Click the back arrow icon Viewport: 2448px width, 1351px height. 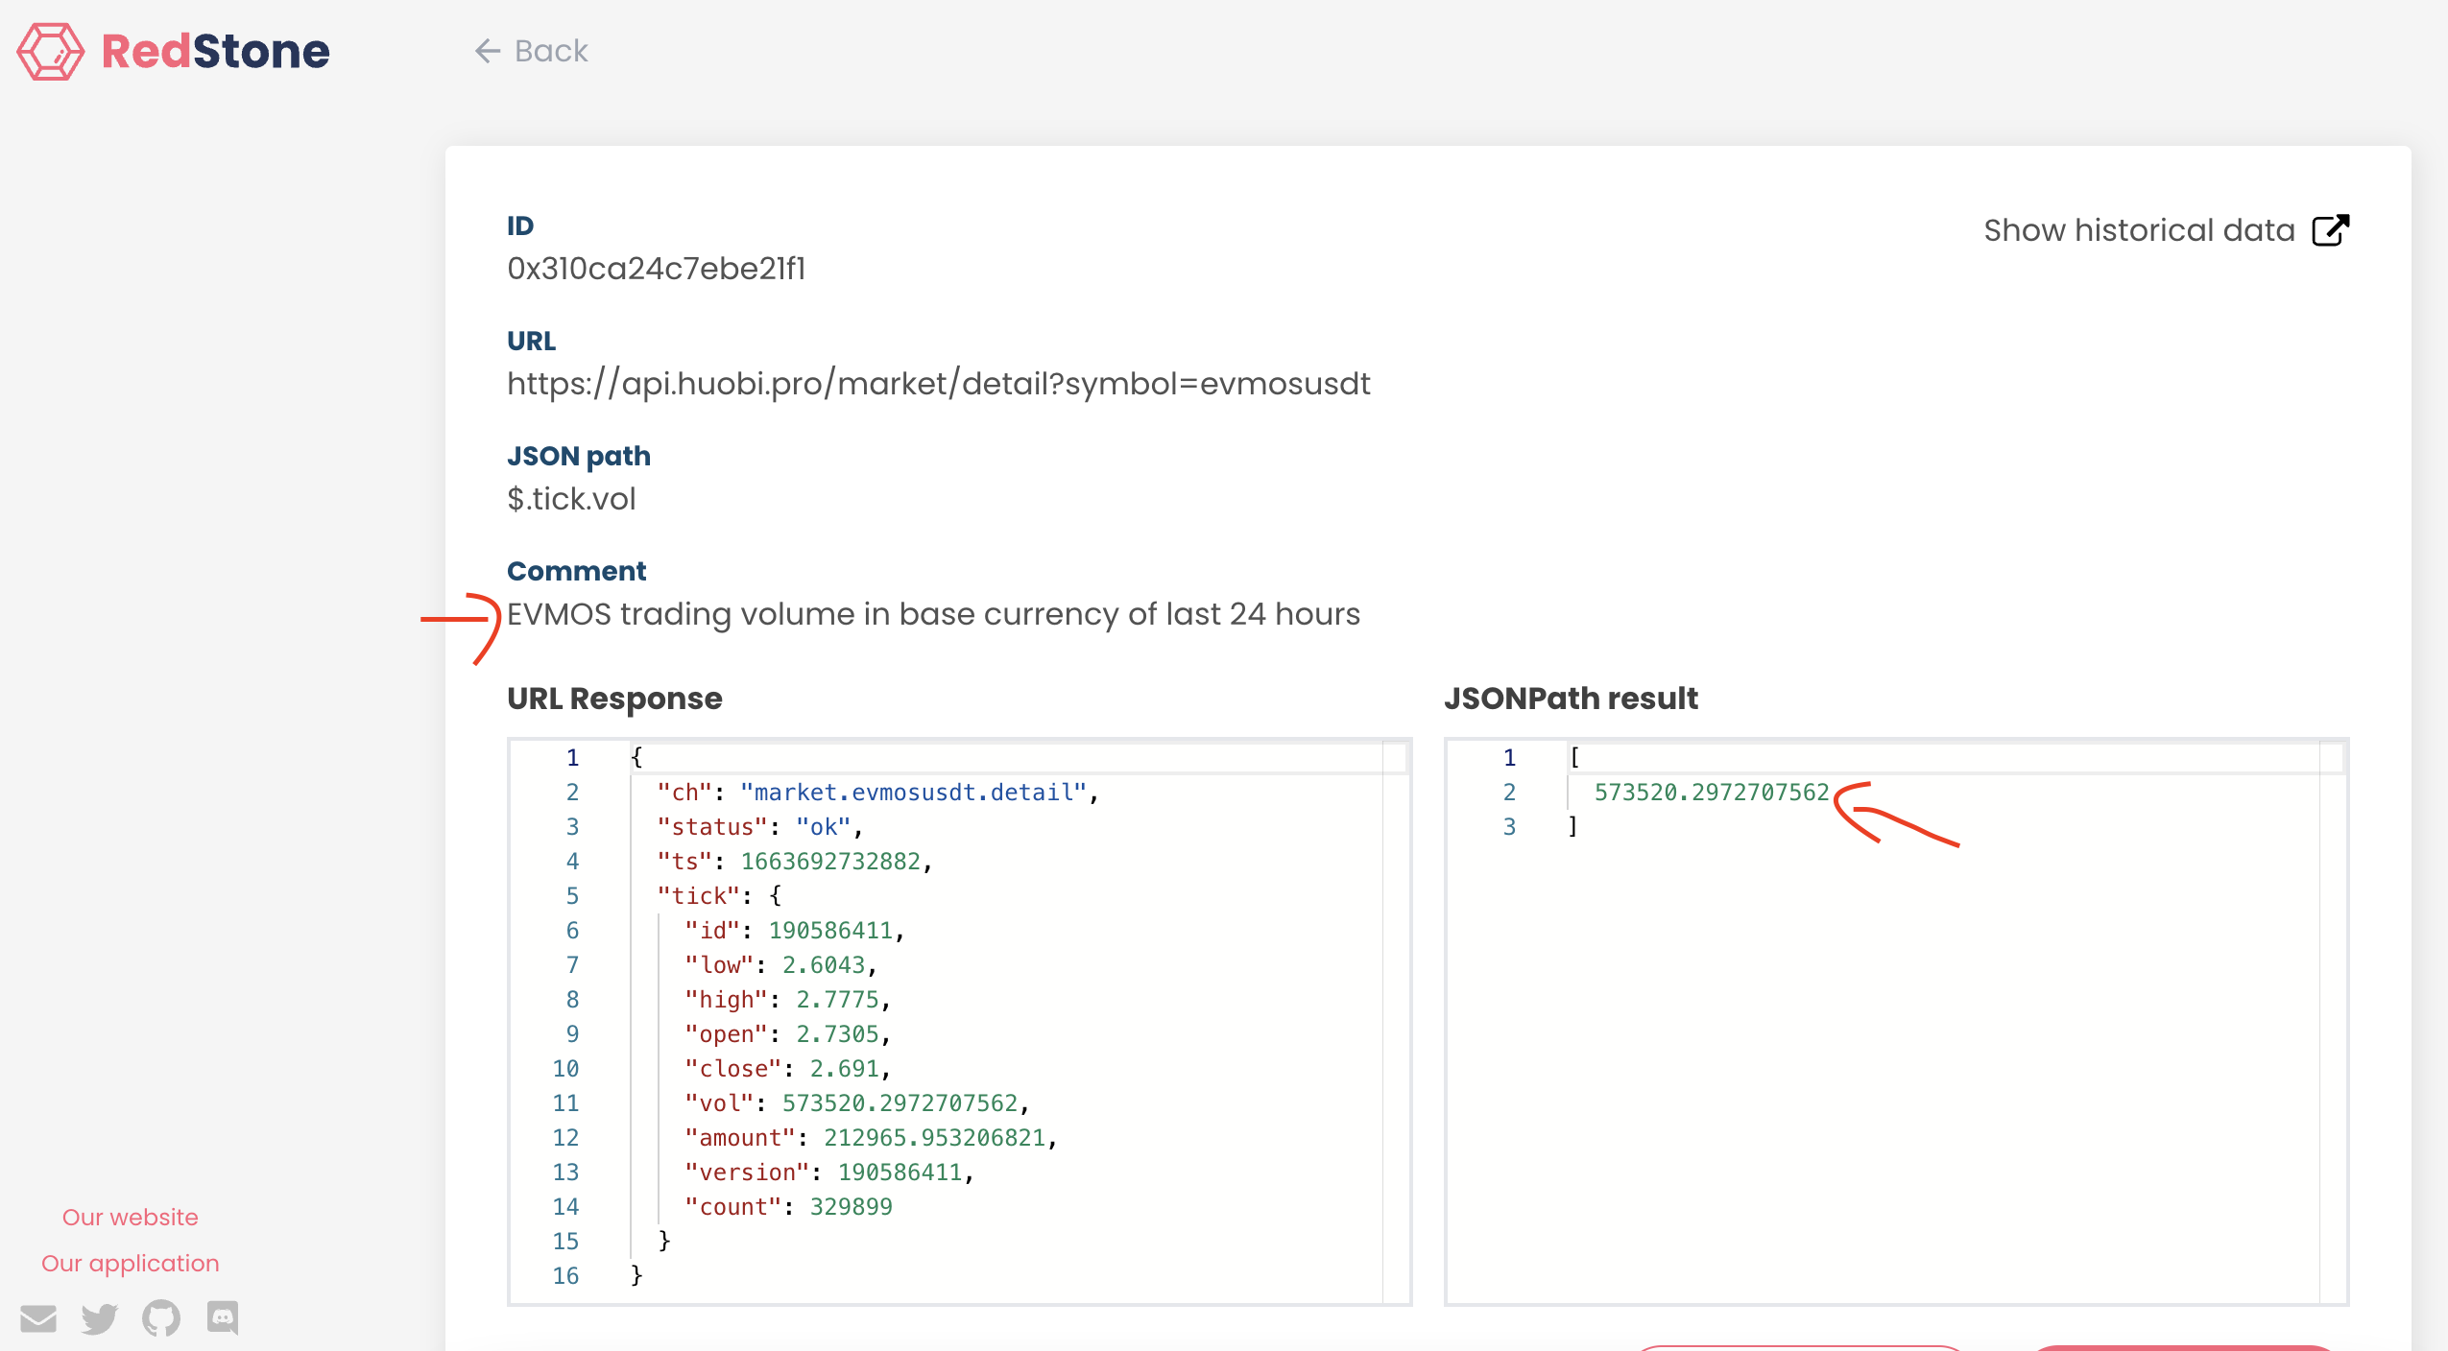tap(488, 51)
